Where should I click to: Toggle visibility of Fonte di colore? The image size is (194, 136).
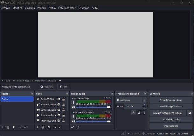[59, 104]
